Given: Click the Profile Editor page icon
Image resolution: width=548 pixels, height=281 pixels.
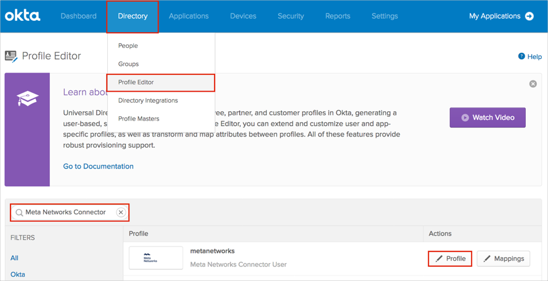Looking at the screenshot, I should click(x=11, y=57).
